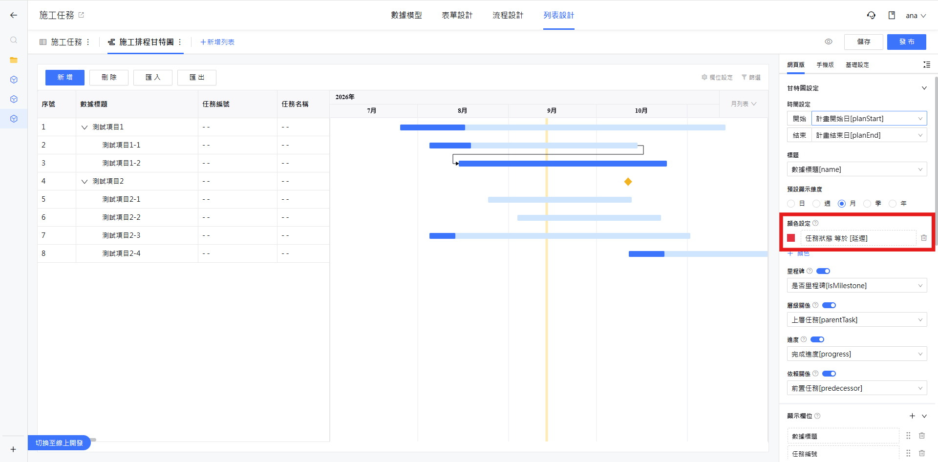The width and height of the screenshot is (938, 462).
Task: Collapse the 甘特圖設定 section
Action: [924, 88]
